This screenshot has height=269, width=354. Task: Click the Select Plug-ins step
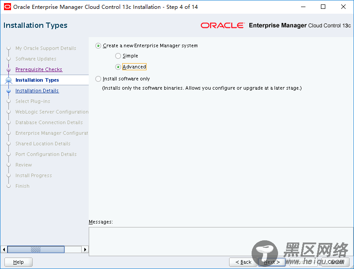click(x=33, y=101)
